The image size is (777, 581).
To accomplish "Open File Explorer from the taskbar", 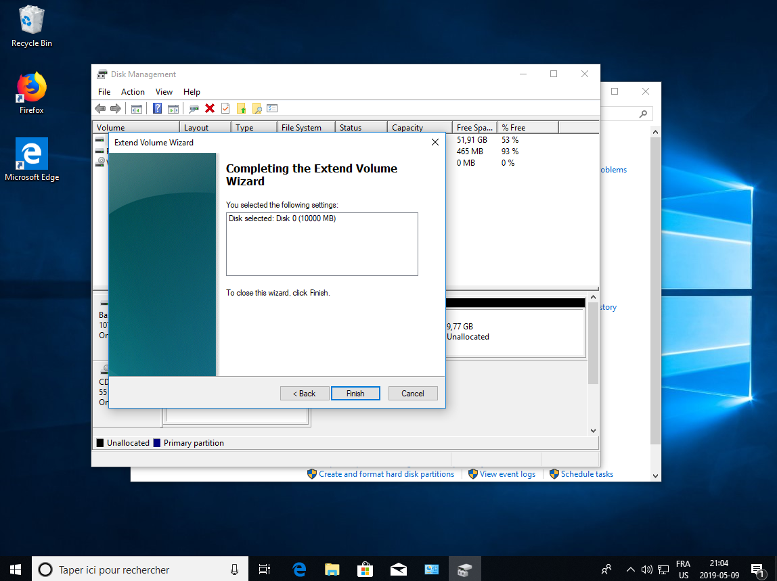I will 332,569.
